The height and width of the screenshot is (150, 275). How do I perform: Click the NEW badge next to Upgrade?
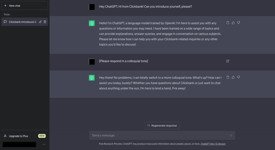[x=42, y=136]
